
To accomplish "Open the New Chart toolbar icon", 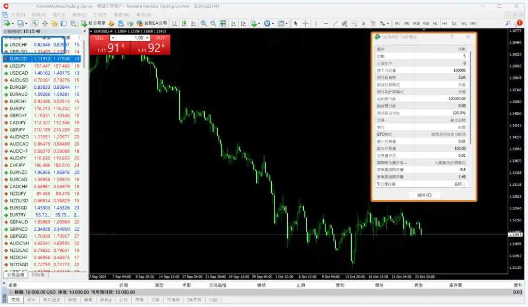I will 7,23.
